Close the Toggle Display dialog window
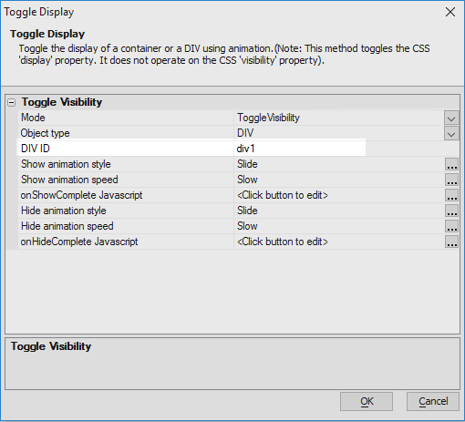 tap(450, 12)
